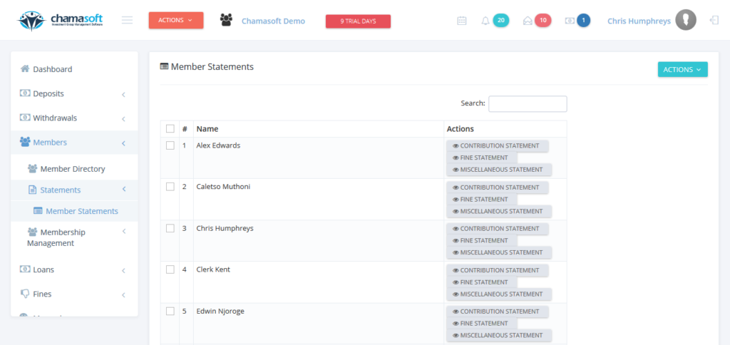Image resolution: width=730 pixels, height=345 pixels.
Task: Tick the checkbox for Alex Edwards
Action: coord(170,145)
